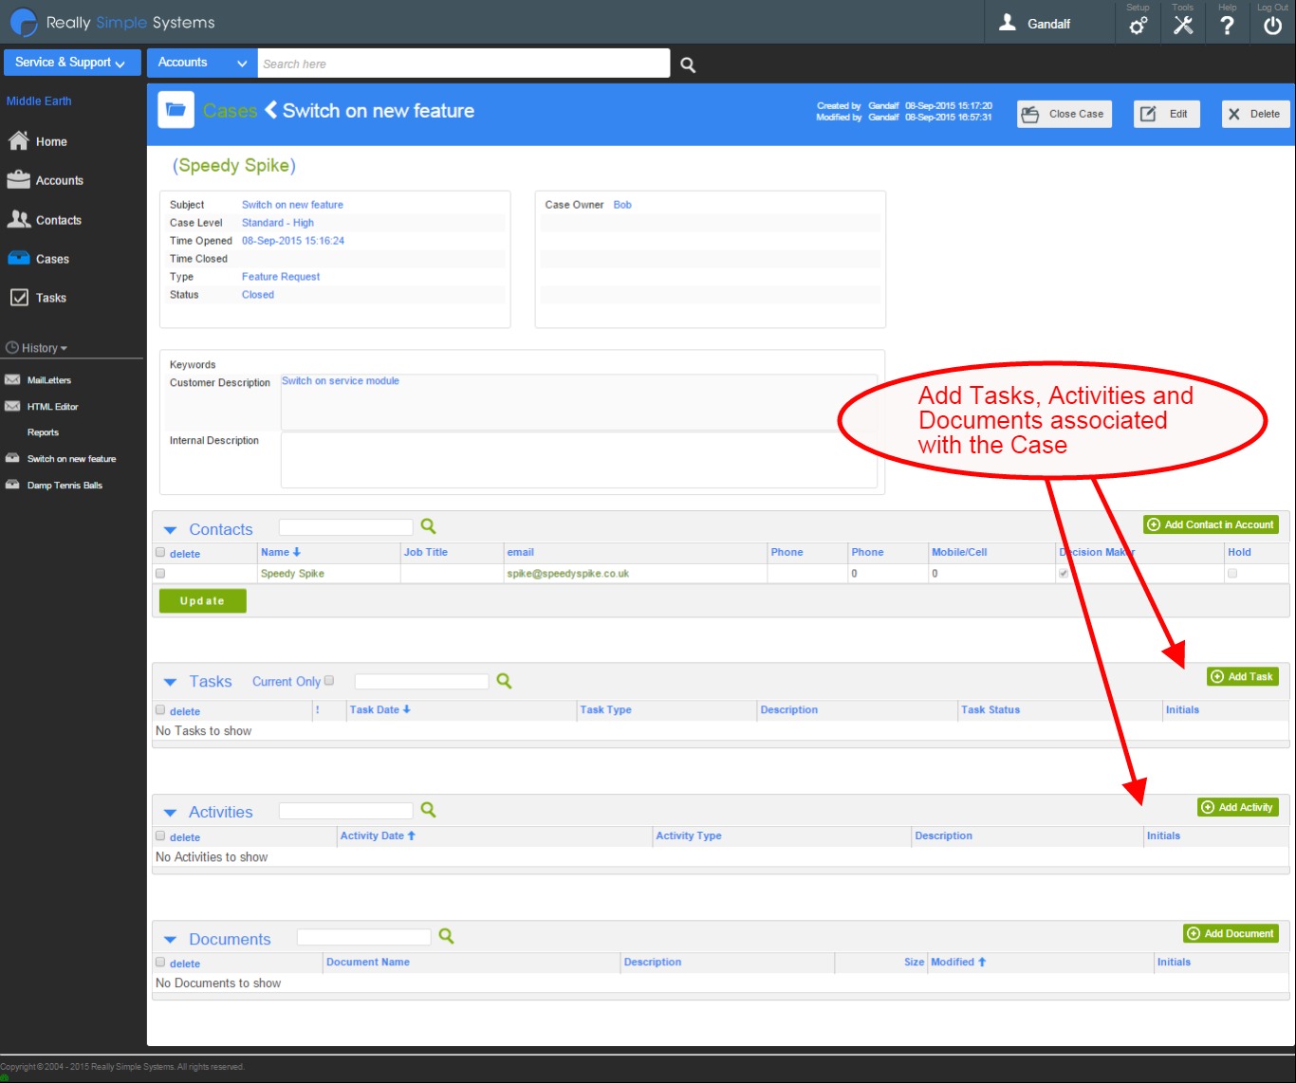Toggle the Current Only checkbox in Tasks

(329, 680)
